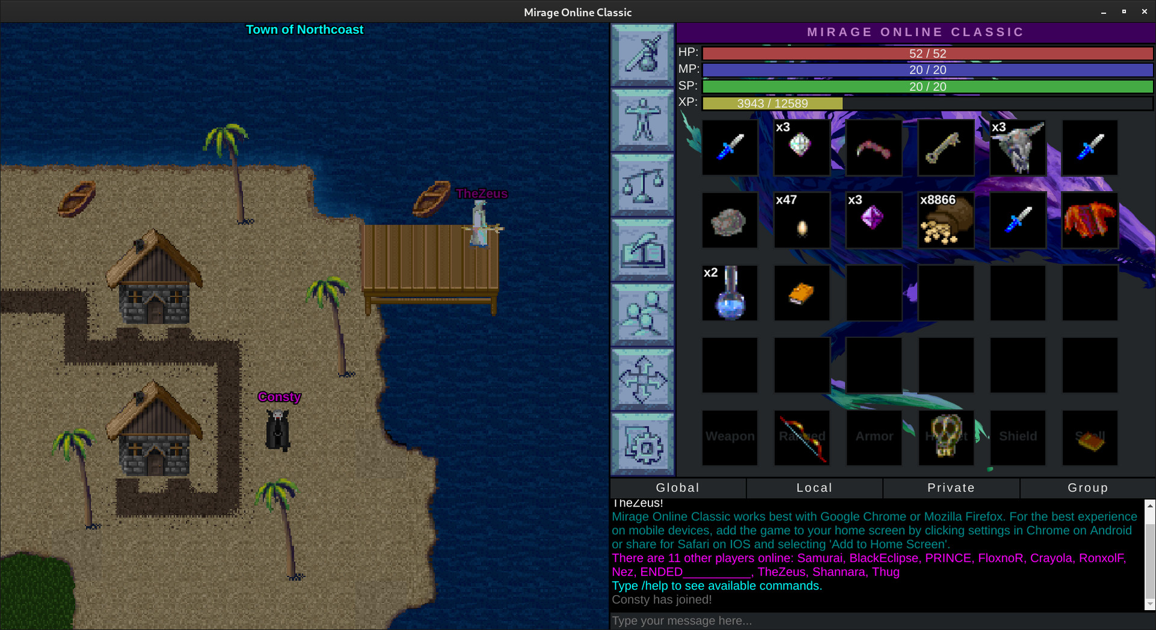Click the key item in inventory
1156x630 pixels.
coord(946,148)
